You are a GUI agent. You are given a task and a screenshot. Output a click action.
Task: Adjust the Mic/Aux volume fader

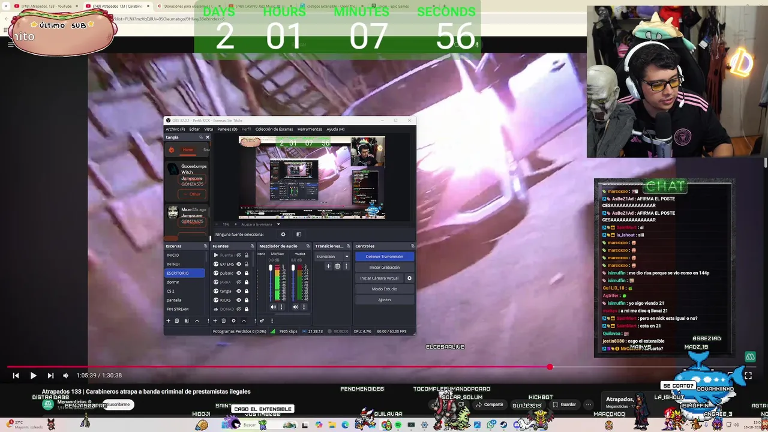[x=271, y=268]
